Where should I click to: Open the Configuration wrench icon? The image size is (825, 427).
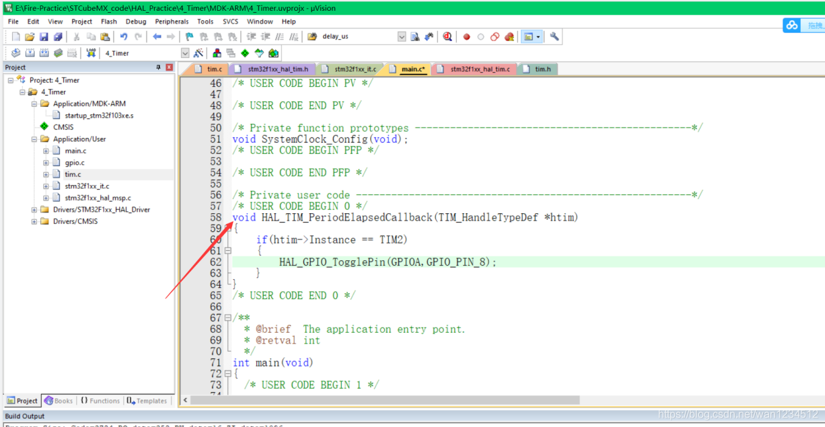click(x=554, y=37)
